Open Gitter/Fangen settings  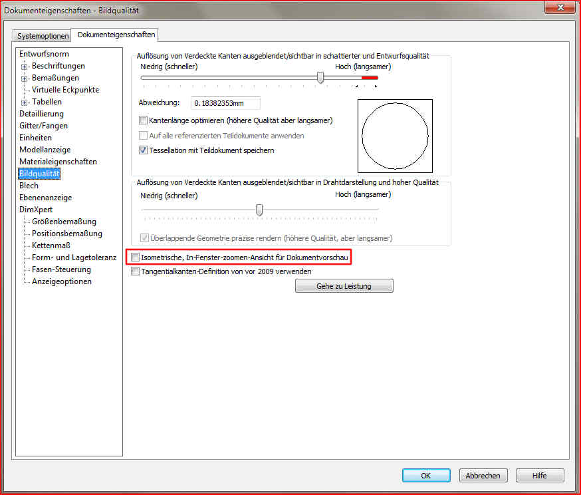pyautogui.click(x=43, y=126)
